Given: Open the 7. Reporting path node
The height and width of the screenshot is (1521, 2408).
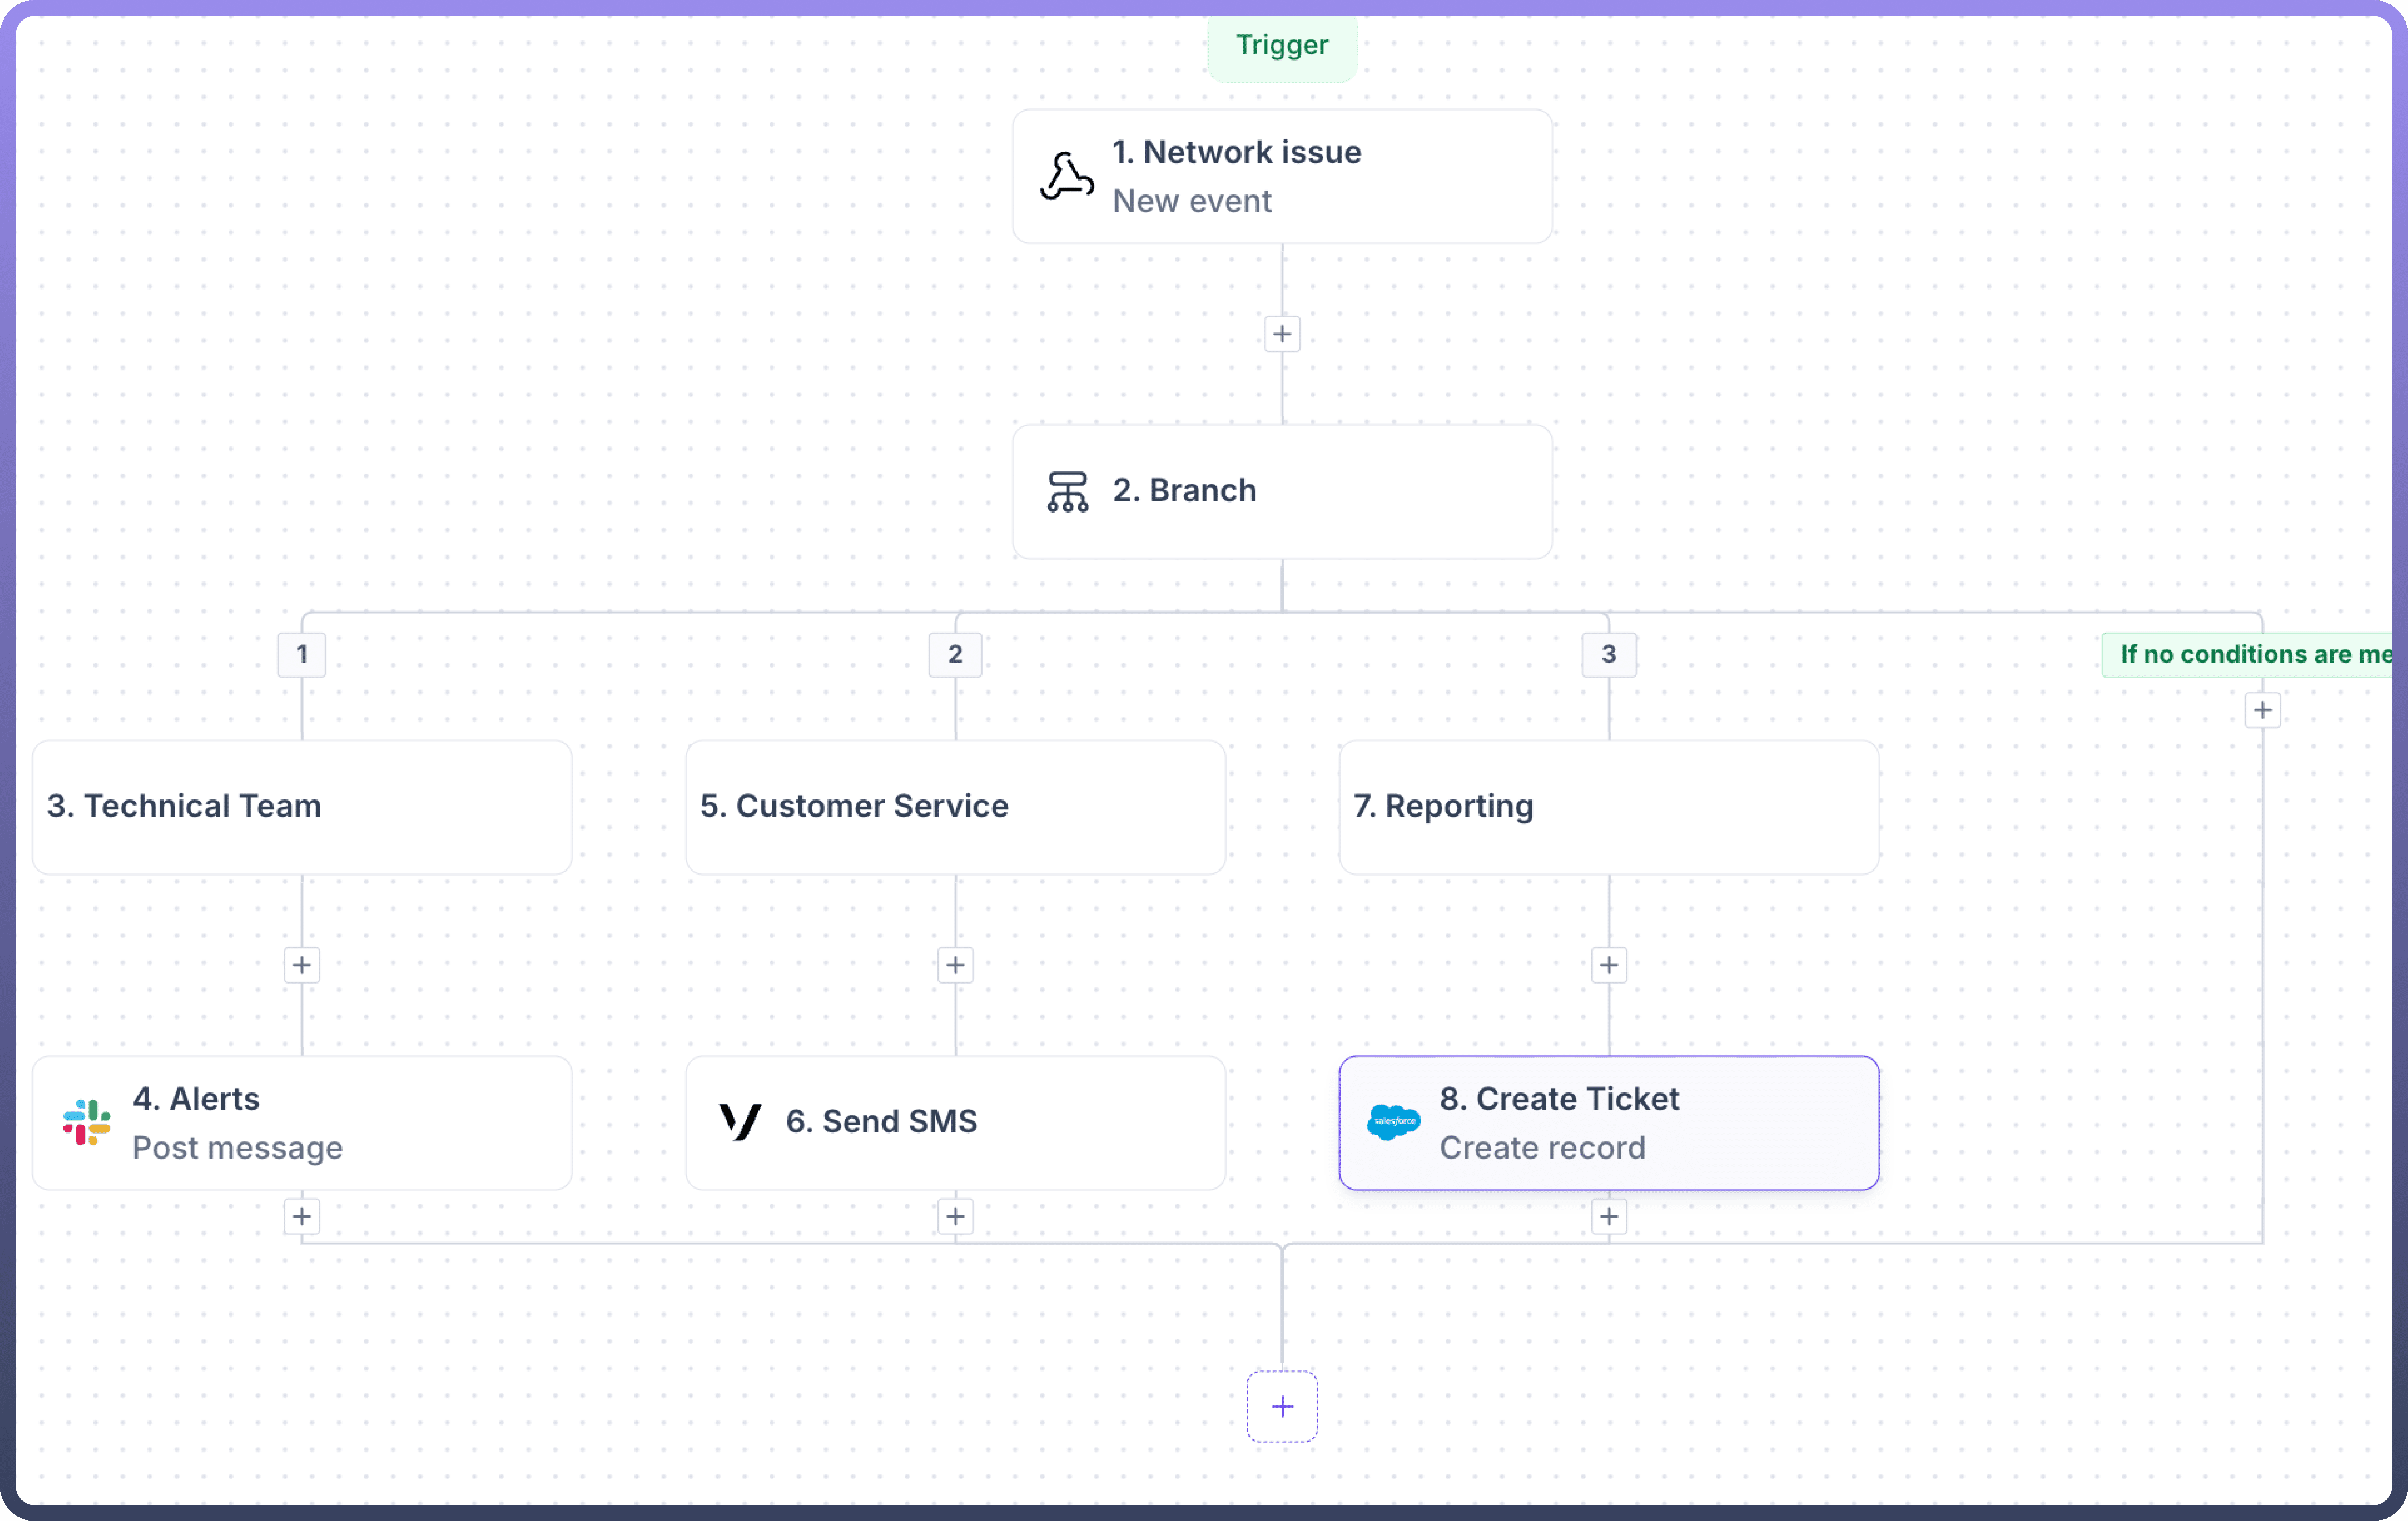Looking at the screenshot, I should tap(1608, 806).
